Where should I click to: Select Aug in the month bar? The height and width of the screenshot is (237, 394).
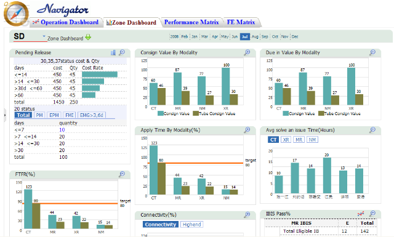tap(255, 37)
